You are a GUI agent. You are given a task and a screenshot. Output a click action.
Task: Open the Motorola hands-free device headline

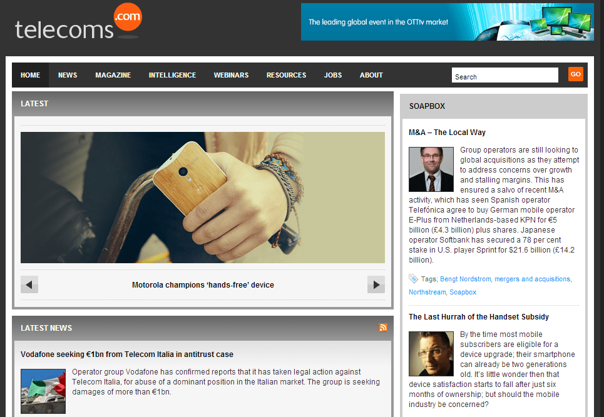(203, 285)
